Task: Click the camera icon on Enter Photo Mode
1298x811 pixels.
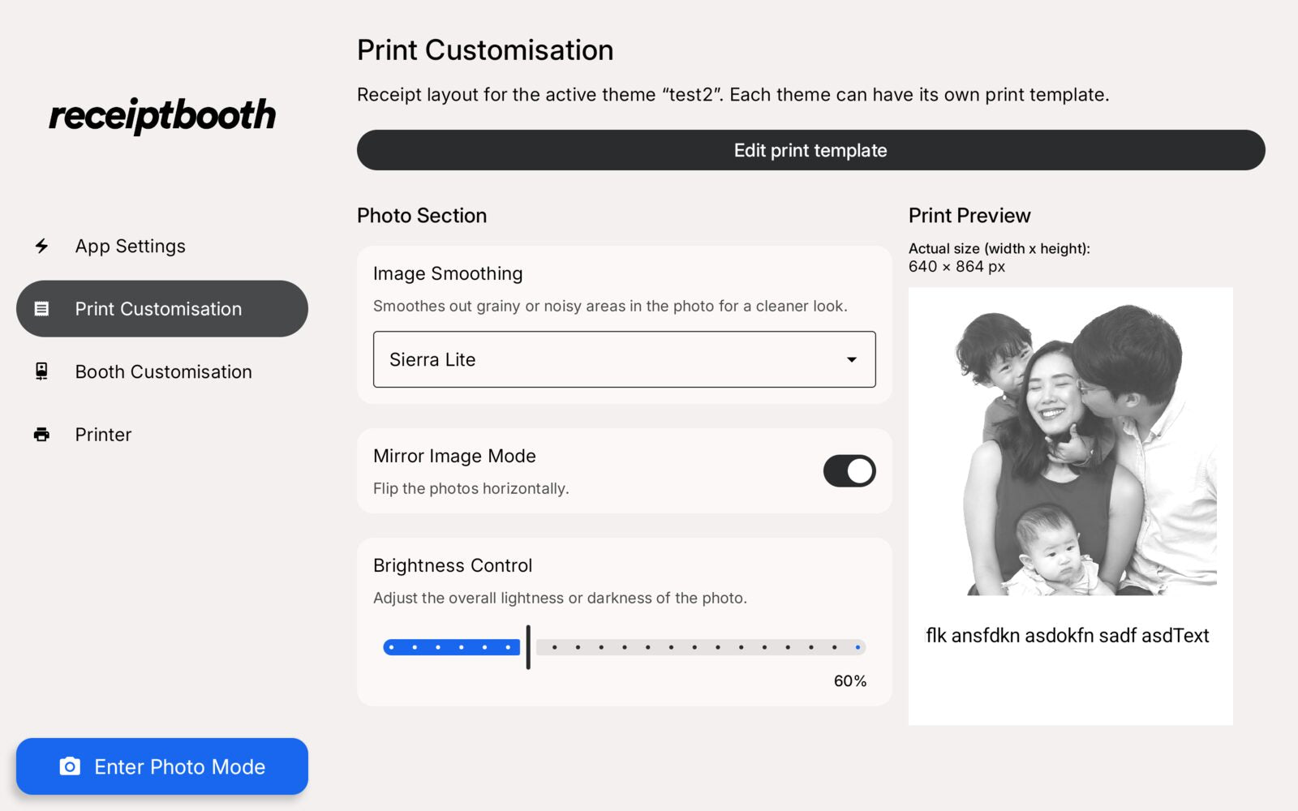Action: click(x=70, y=766)
